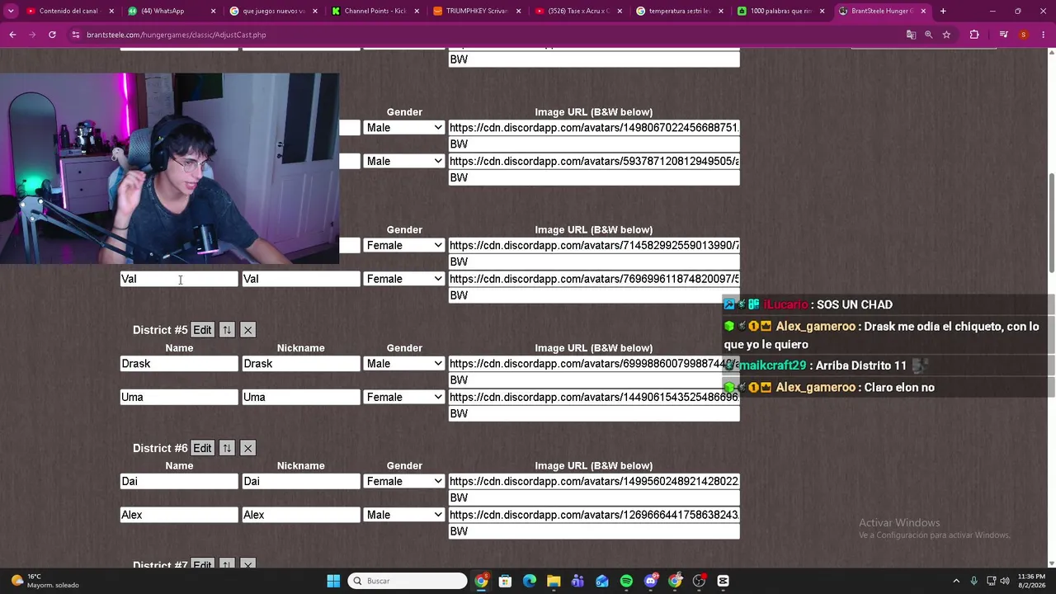1056x594 pixels.
Task: Reorder District #6 using the swap arrows icon
Action: pos(227,448)
